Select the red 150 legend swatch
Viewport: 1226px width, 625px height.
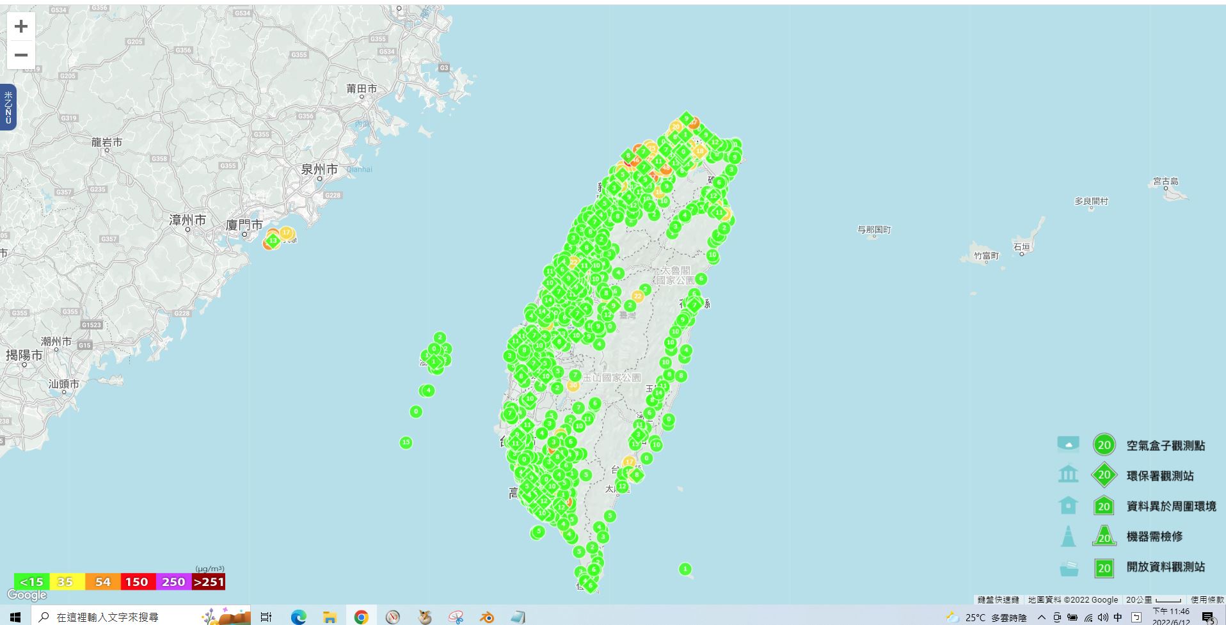(x=138, y=581)
